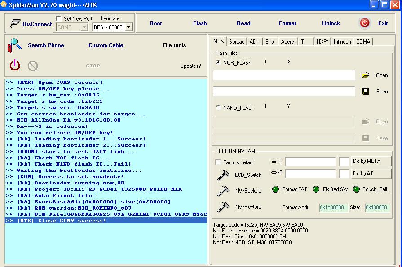Click the Format Addr 0x1c00000 field

pos(334,208)
